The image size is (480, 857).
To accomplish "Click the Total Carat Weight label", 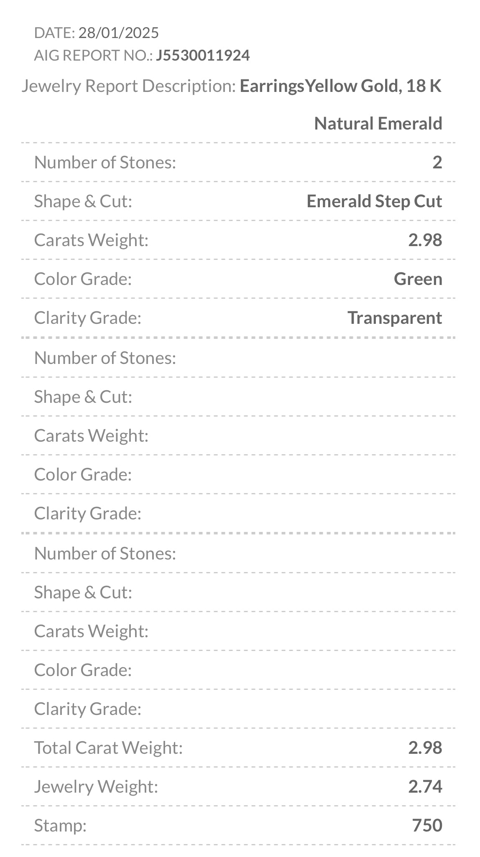I will point(108,748).
